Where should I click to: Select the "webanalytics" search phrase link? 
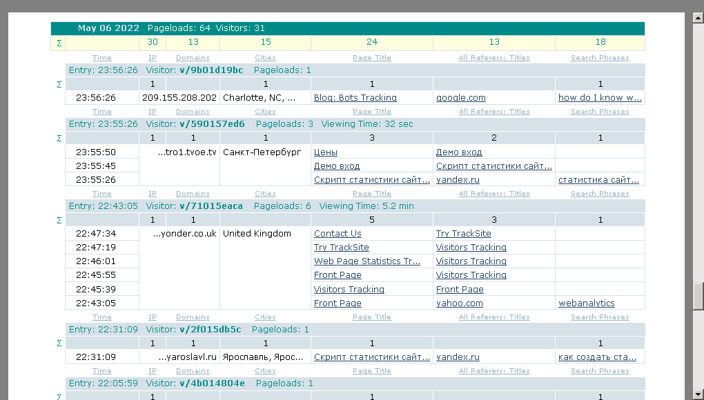(x=586, y=303)
